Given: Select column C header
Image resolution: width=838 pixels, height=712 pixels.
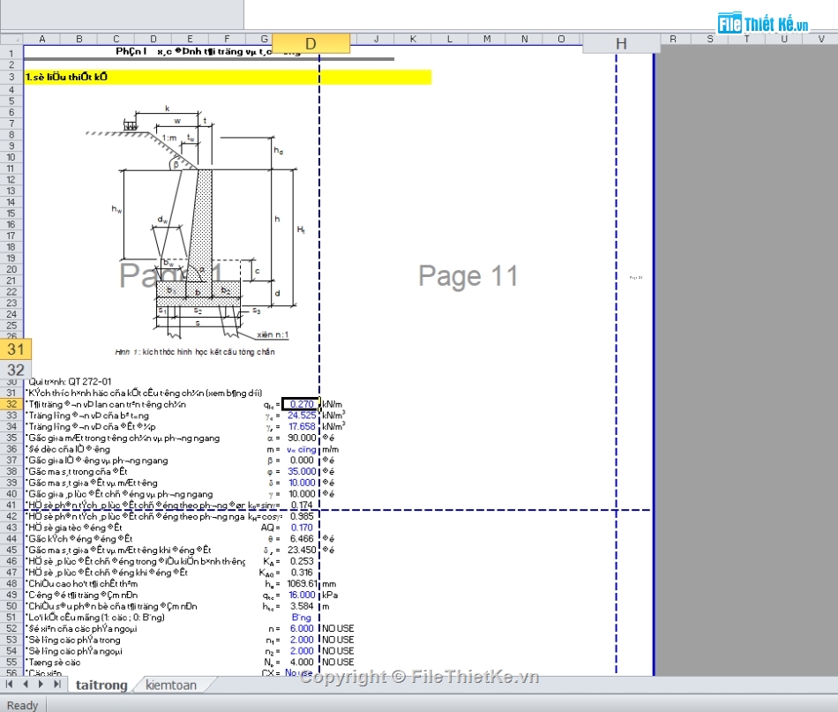Looking at the screenshot, I should click(x=116, y=39).
